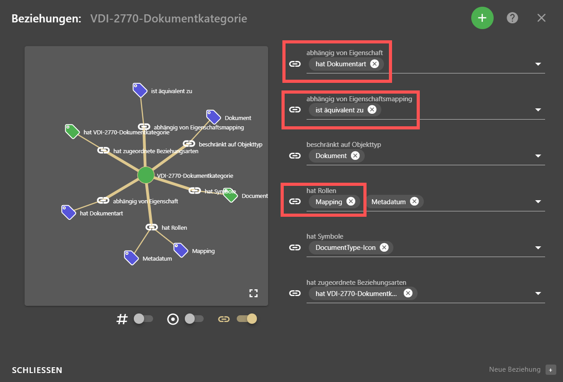563x382 pixels.
Task: Select the Mapping tag node in graph
Action: tap(180, 250)
